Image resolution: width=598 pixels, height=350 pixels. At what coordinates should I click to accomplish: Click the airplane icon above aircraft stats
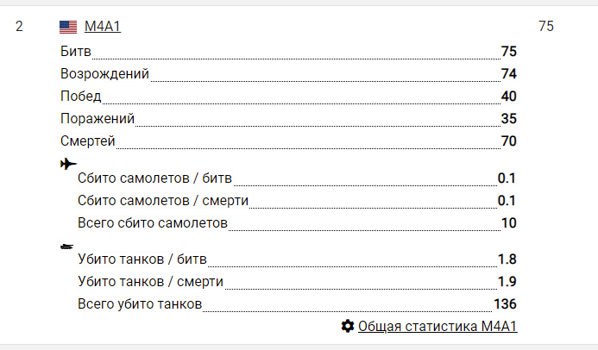(x=69, y=164)
